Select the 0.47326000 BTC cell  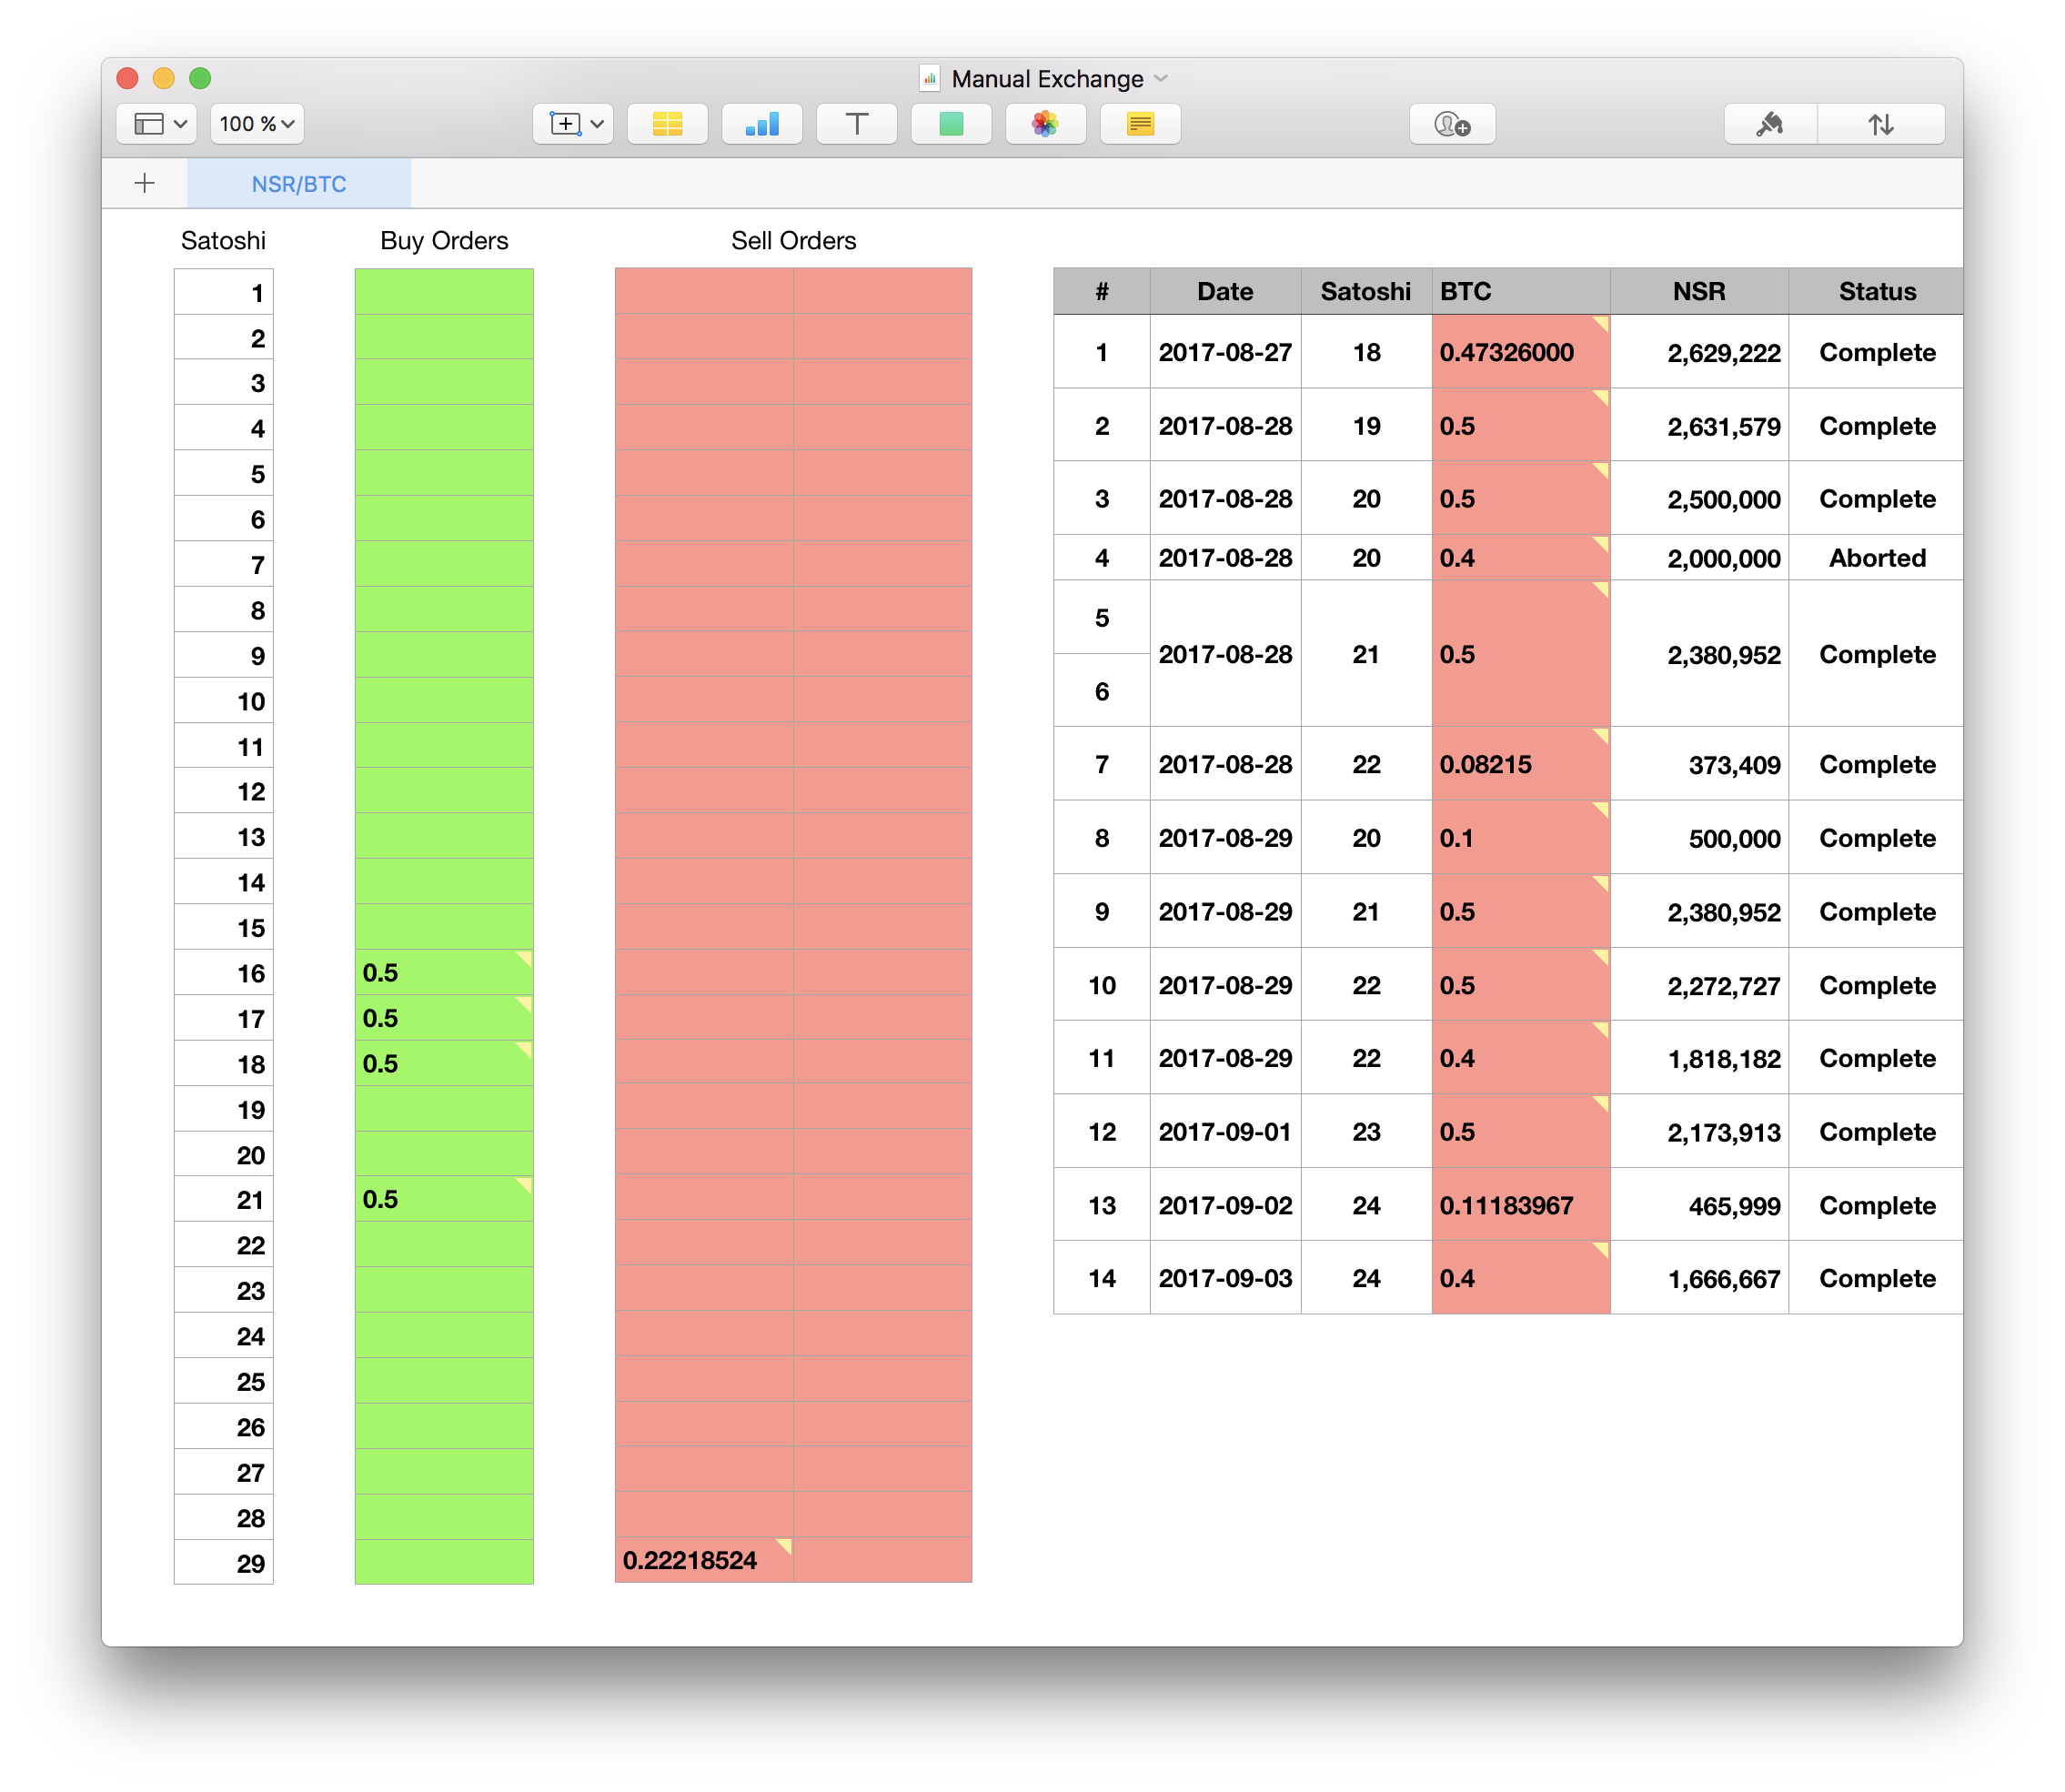pos(1521,352)
